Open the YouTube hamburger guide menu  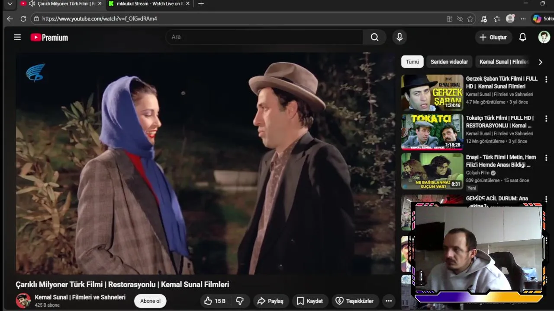[17, 37]
